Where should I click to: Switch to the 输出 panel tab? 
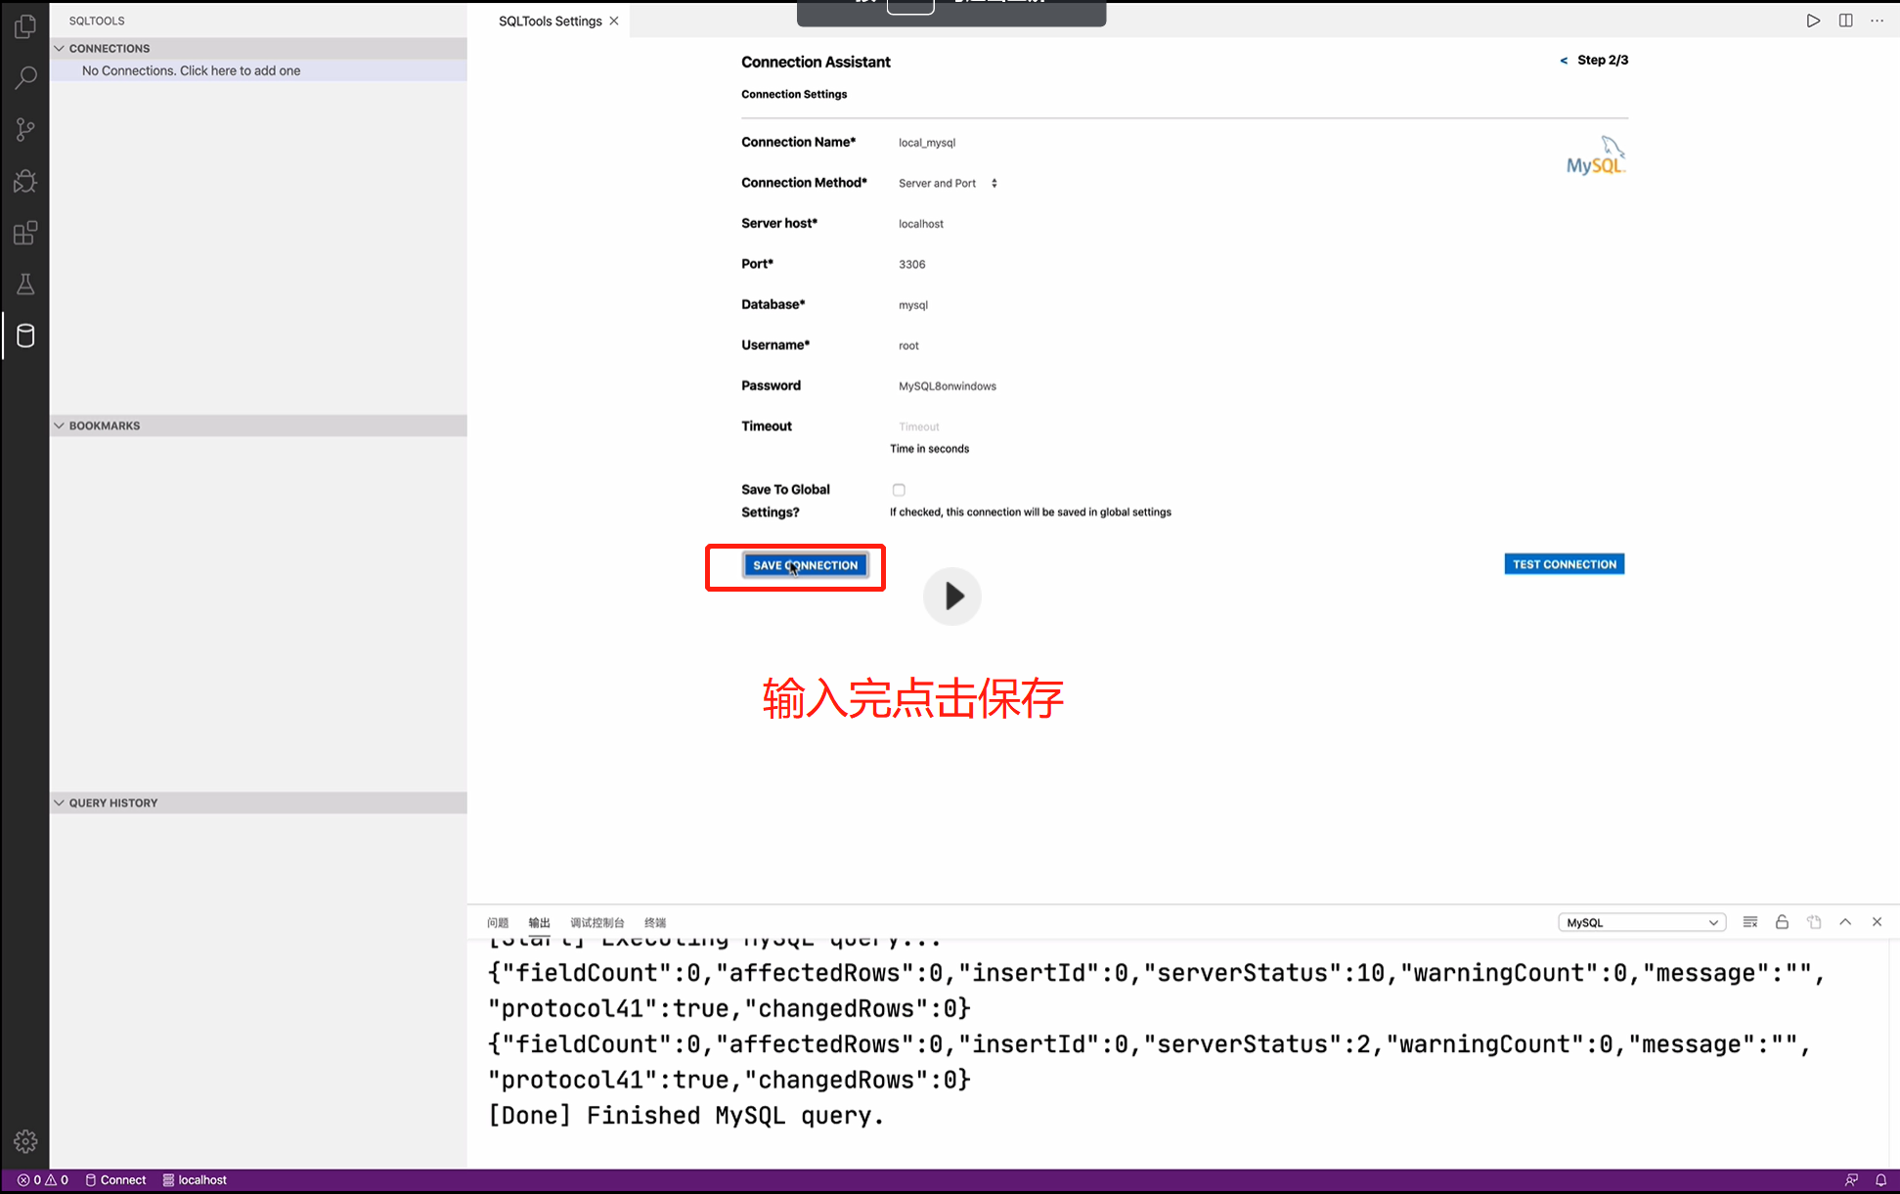(x=539, y=922)
